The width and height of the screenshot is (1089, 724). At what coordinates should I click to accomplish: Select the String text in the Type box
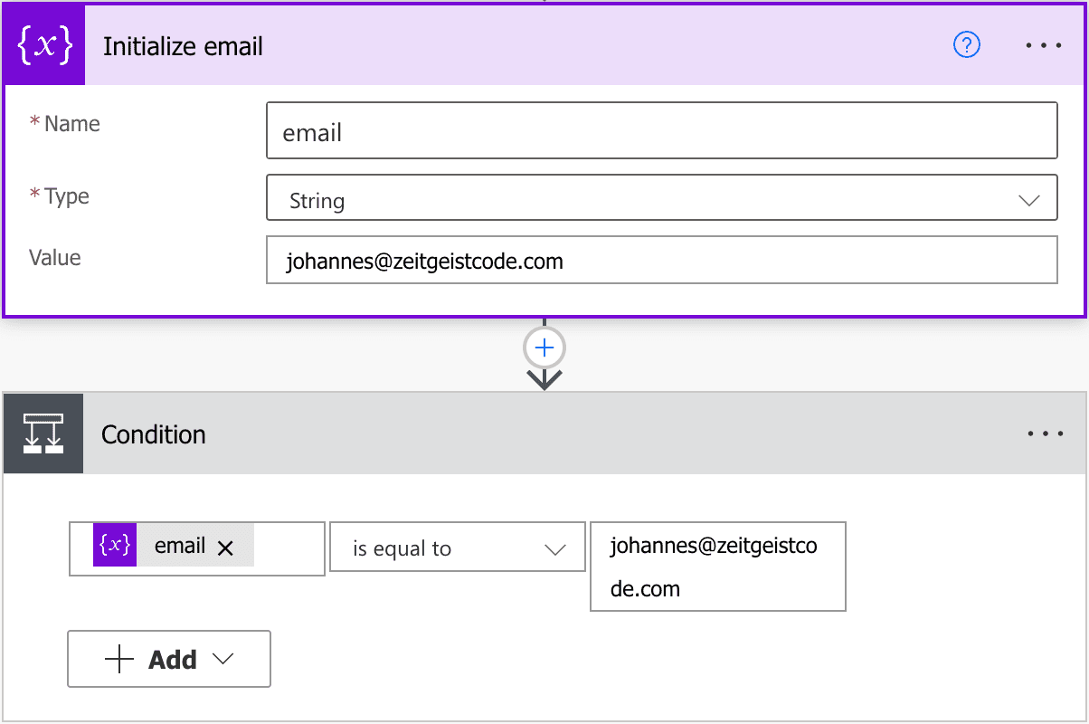318,197
